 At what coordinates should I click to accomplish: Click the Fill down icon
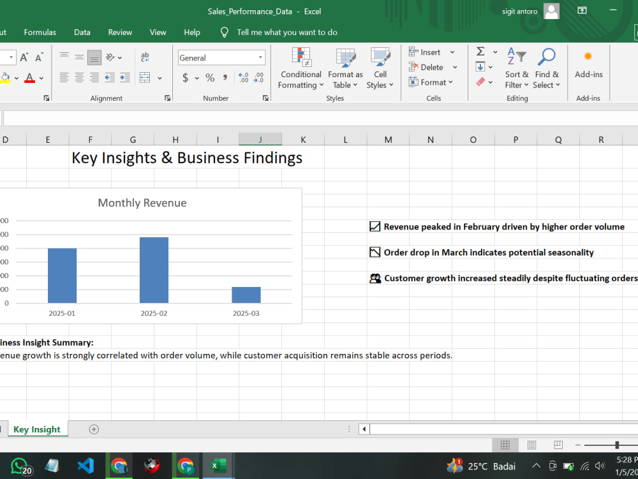pos(480,67)
